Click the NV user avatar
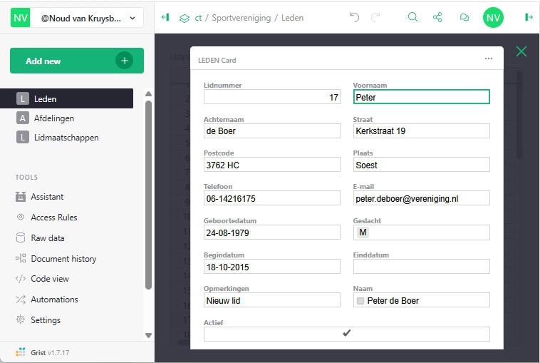The height and width of the screenshot is (363, 540). point(493,18)
